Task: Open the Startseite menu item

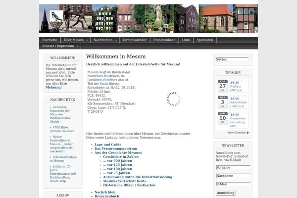Action: tap(49, 40)
